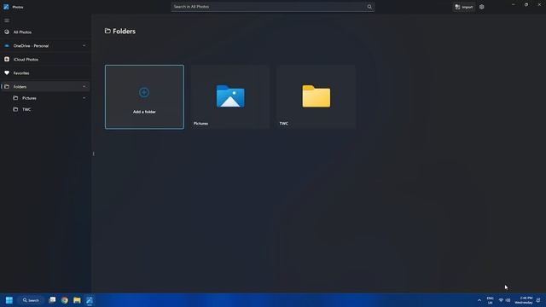Click the plus icon in Add a folder

pyautogui.click(x=144, y=93)
